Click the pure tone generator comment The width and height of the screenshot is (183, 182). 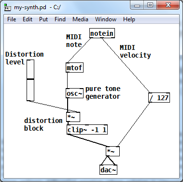click(x=103, y=92)
